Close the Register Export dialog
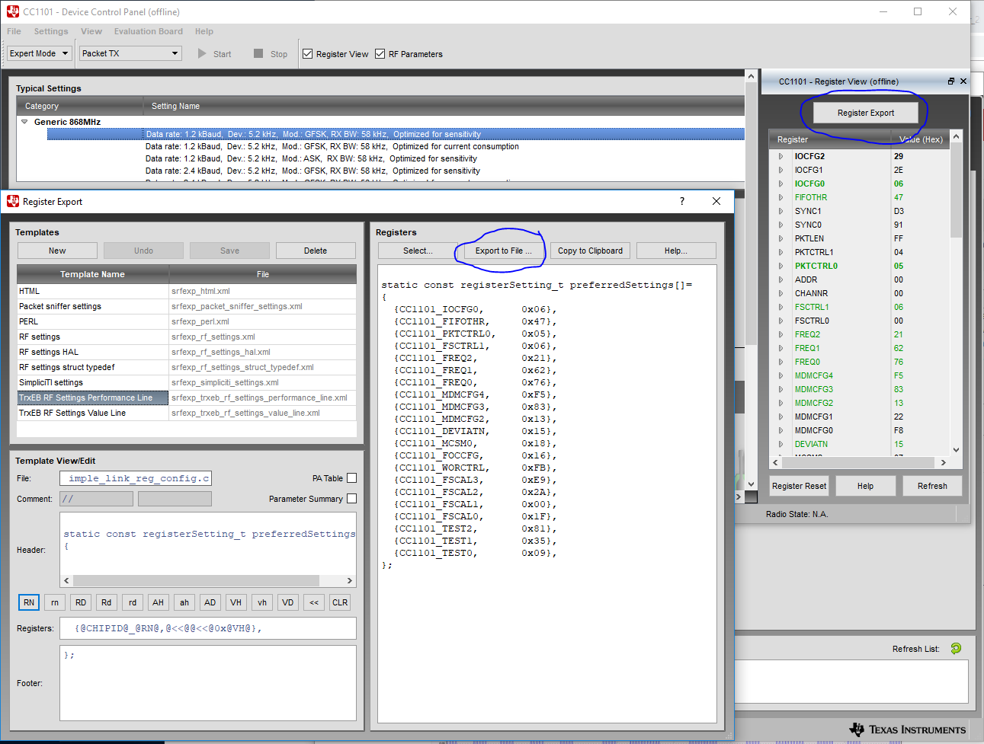Screen dimensions: 984x744 [716, 201]
